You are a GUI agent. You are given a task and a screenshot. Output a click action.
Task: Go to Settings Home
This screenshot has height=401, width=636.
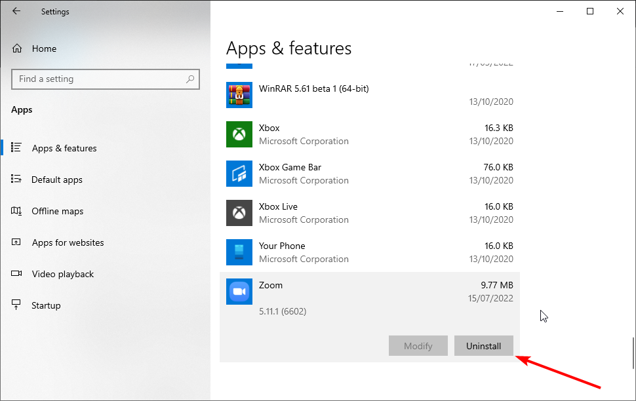(44, 48)
